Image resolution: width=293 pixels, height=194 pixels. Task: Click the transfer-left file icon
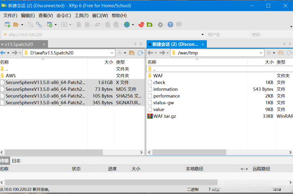click(x=79, y=24)
